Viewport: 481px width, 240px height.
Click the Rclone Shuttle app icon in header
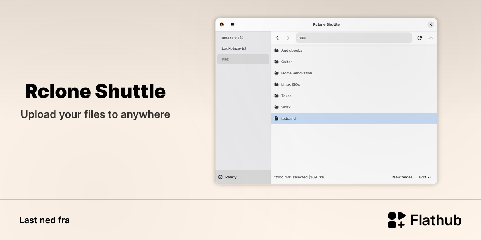222,24
